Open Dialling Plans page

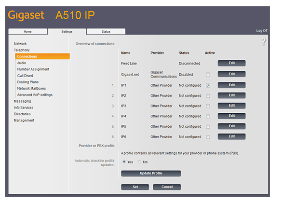tap(28, 82)
